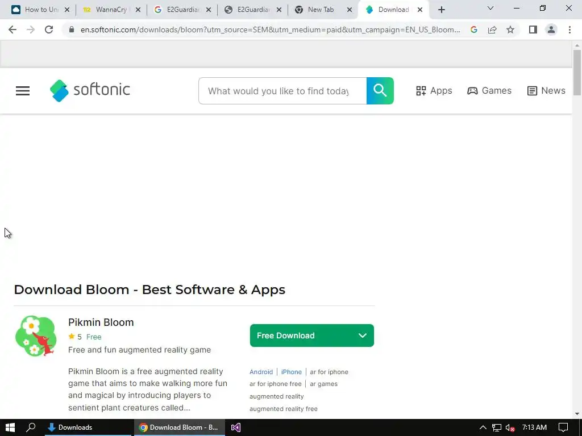Share this page icon
Image resolution: width=582 pixels, height=436 pixels.
pyautogui.click(x=492, y=30)
